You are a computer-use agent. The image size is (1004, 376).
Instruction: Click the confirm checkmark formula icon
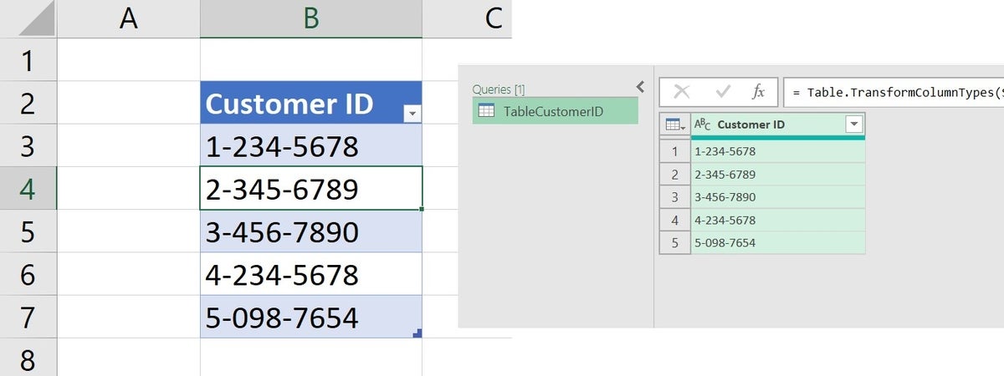click(722, 93)
